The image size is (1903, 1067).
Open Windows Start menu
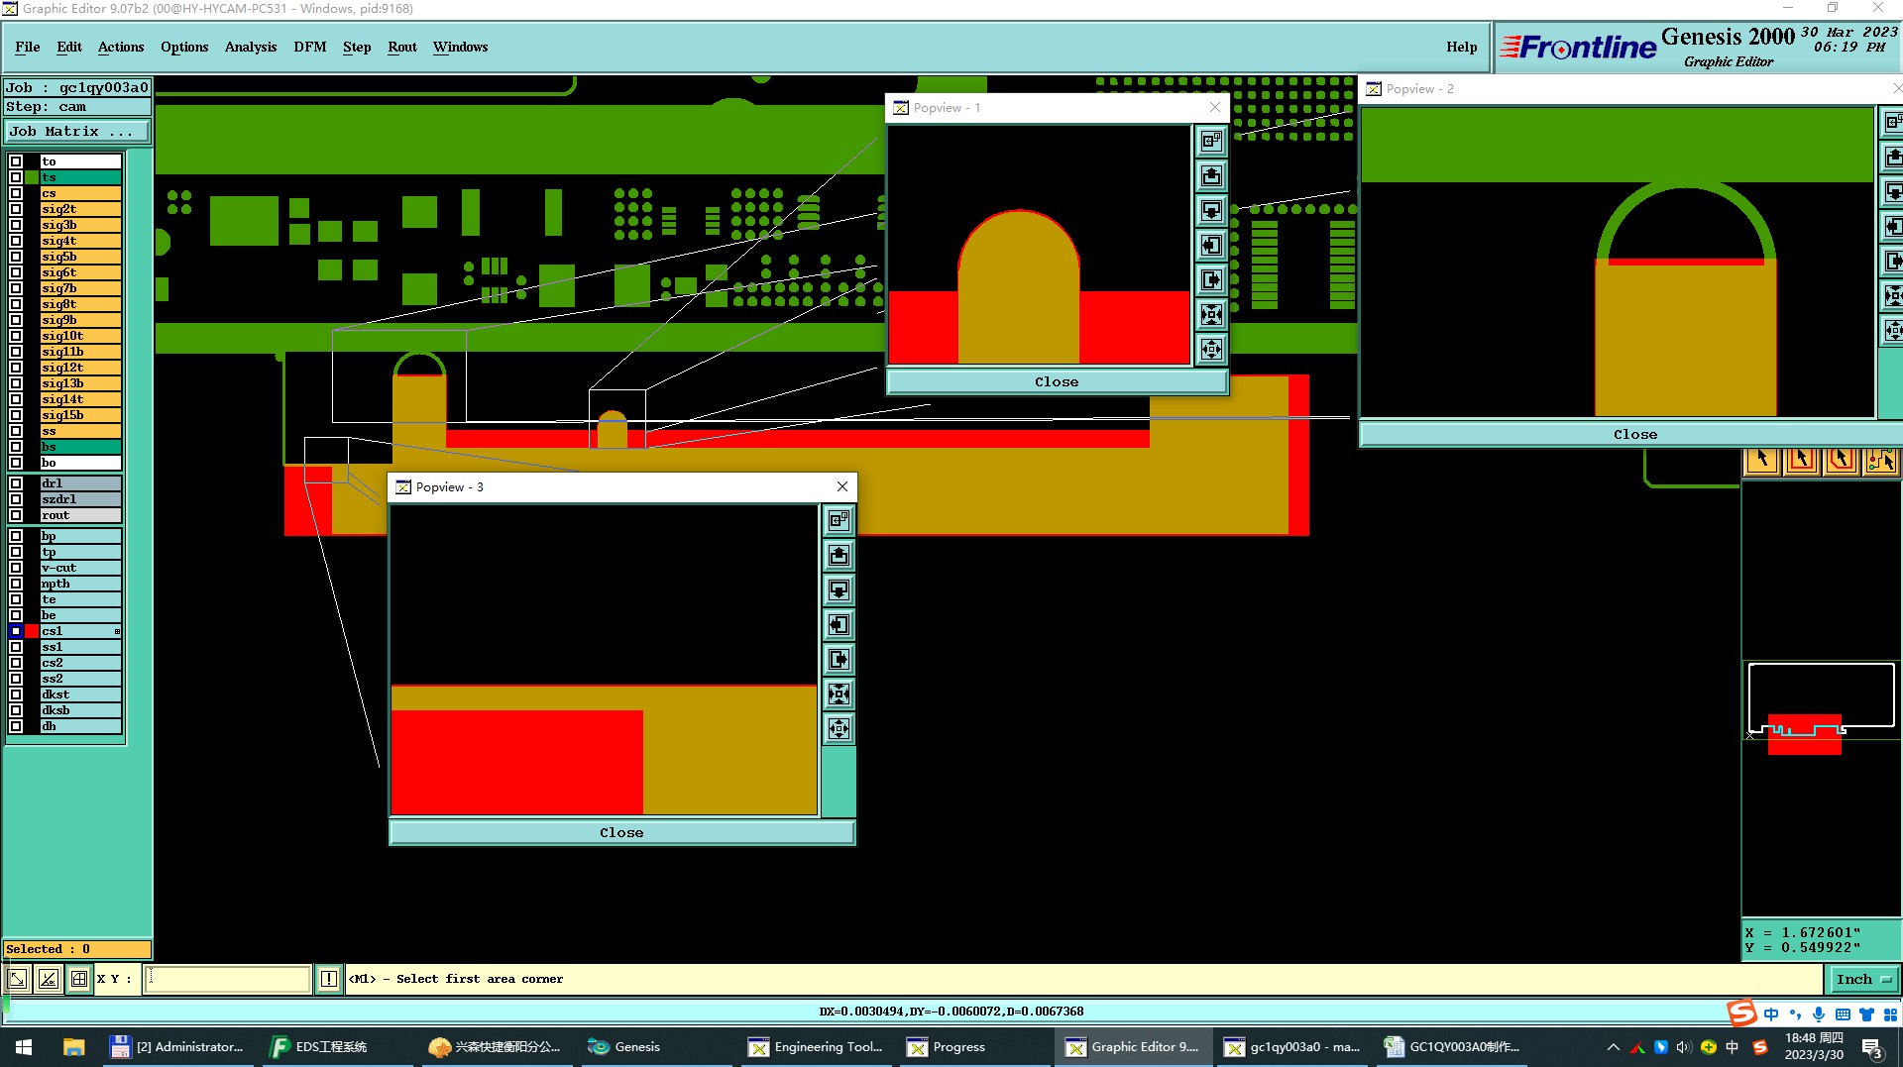pos(24,1046)
